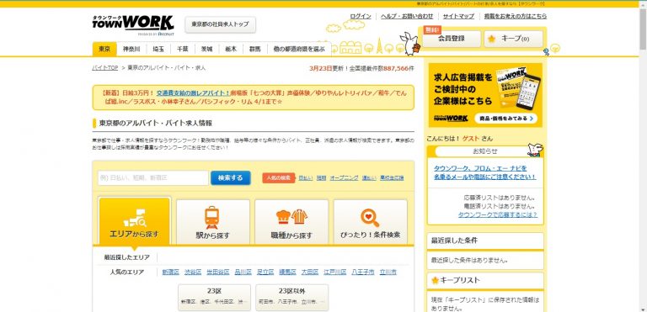
Task: Expand 他の都道府県を選ぶ prefecture tab
Action: coord(299,49)
